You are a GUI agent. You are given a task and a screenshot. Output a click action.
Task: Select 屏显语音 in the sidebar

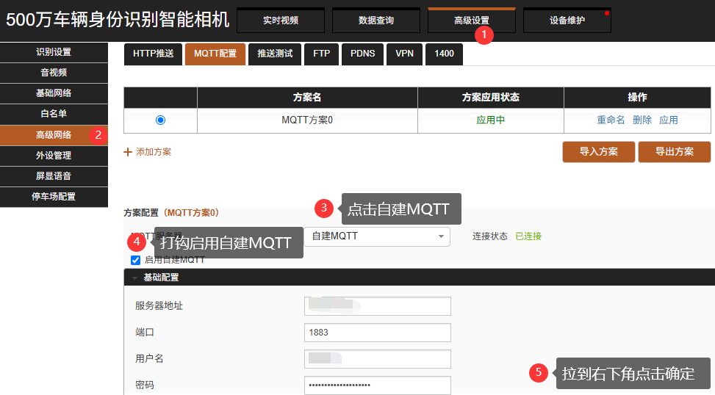click(54, 176)
